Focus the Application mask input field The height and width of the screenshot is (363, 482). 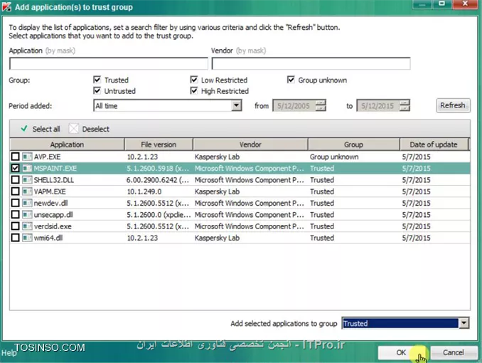pyautogui.click(x=109, y=64)
